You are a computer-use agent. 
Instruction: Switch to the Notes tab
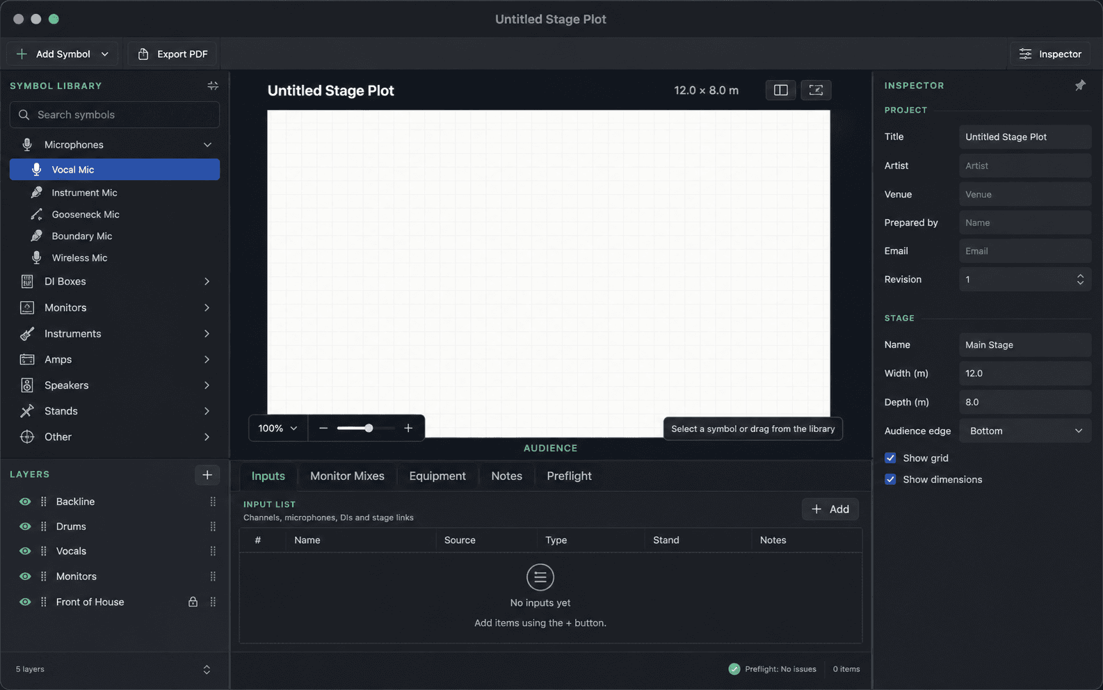506,476
